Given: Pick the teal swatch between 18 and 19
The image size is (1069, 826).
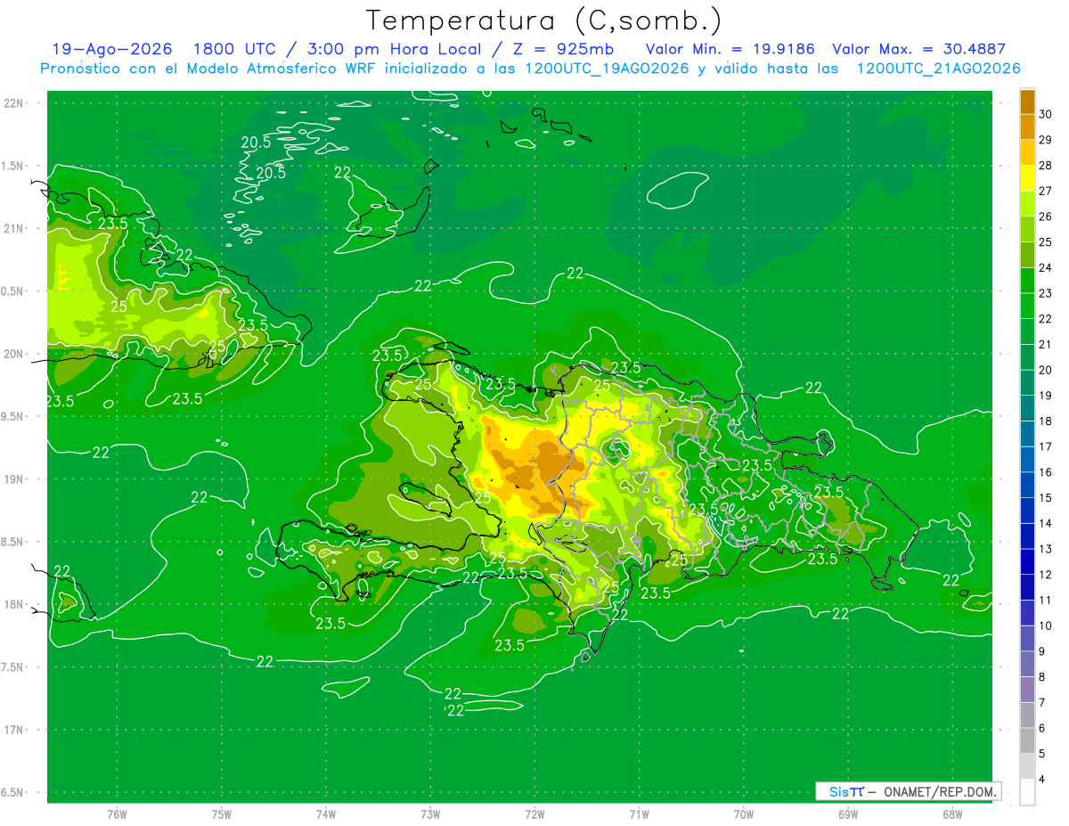Looking at the screenshot, I should click(1028, 409).
